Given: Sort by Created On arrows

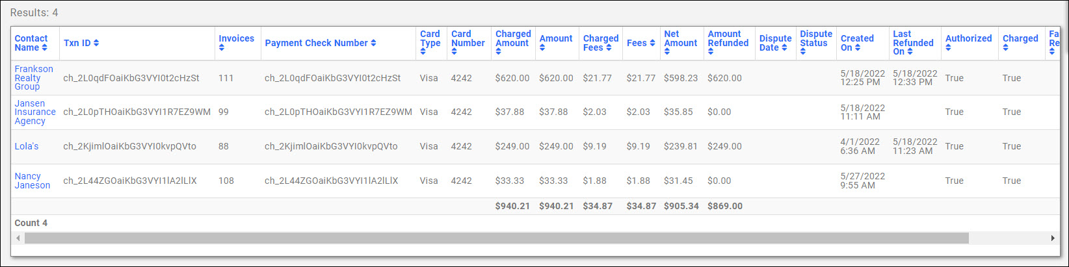Looking at the screenshot, I should (x=858, y=47).
